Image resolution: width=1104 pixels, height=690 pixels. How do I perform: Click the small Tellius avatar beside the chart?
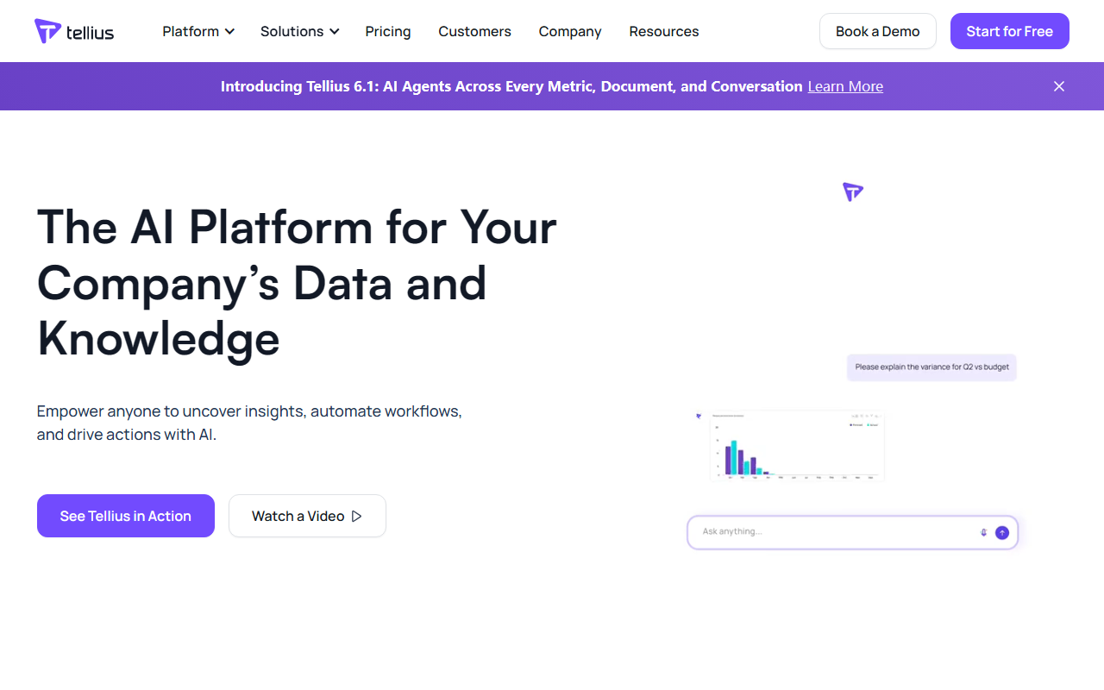tap(699, 416)
